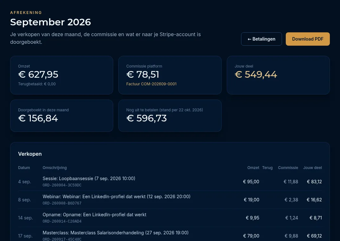340x241 pixels.
Task: Click the LinkedIn-profiel webinar sale row
Action: click(x=170, y=200)
